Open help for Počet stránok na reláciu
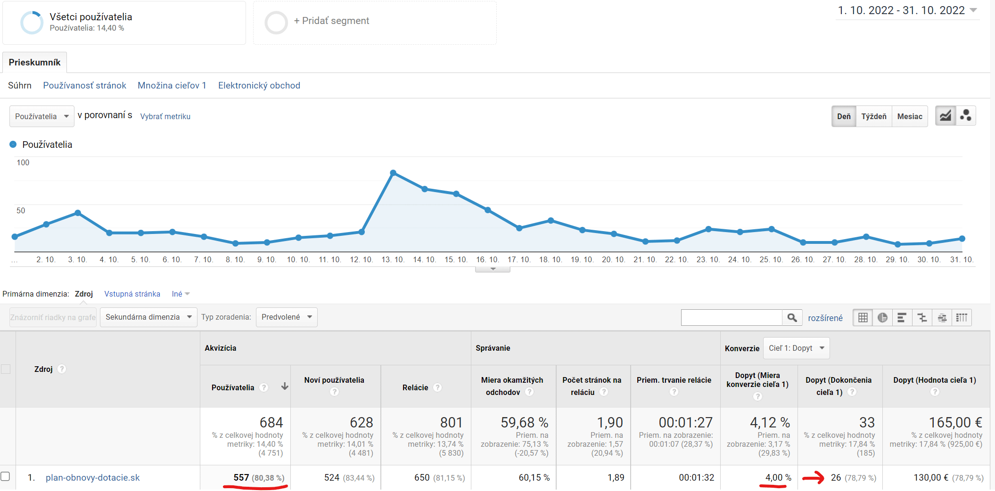The width and height of the screenshot is (995, 491). (604, 392)
